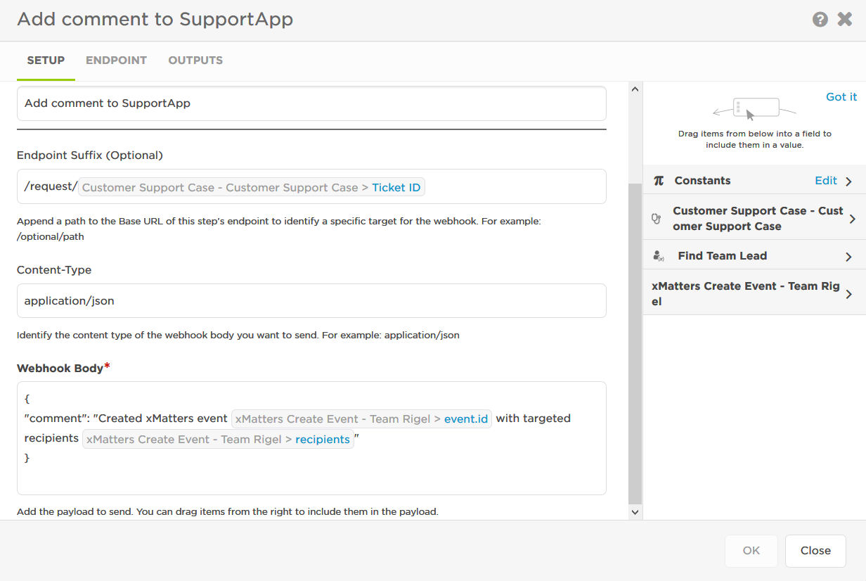Close the dialog with the X icon
Screen dimensions: 866x581
pyautogui.click(x=844, y=20)
